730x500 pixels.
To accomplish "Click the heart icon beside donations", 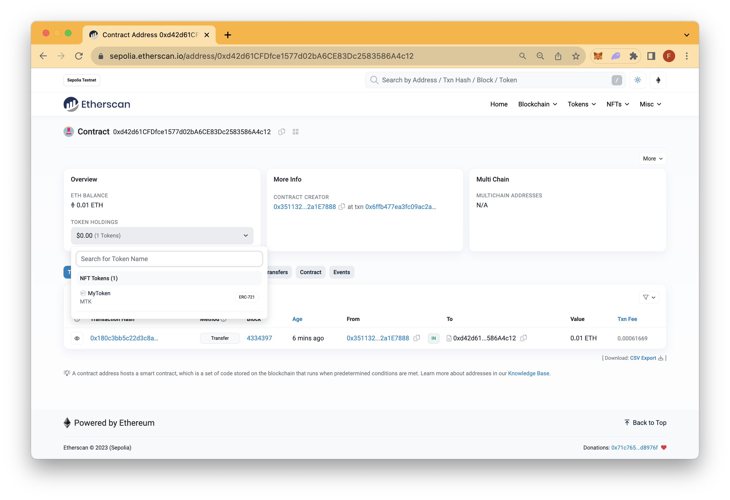I will coord(664,448).
